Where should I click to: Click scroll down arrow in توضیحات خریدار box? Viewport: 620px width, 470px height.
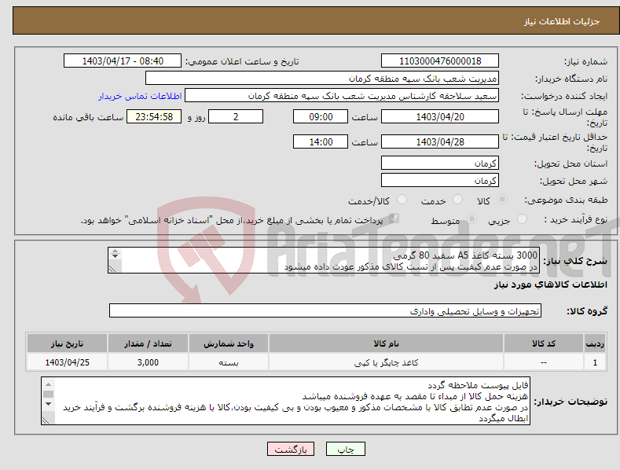click(x=48, y=404)
